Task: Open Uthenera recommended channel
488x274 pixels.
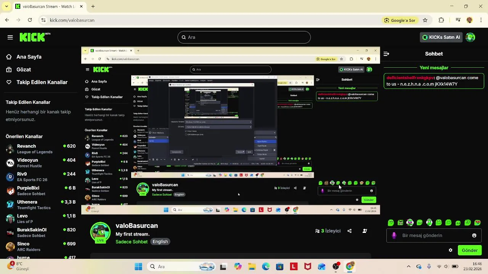Action: (40, 205)
